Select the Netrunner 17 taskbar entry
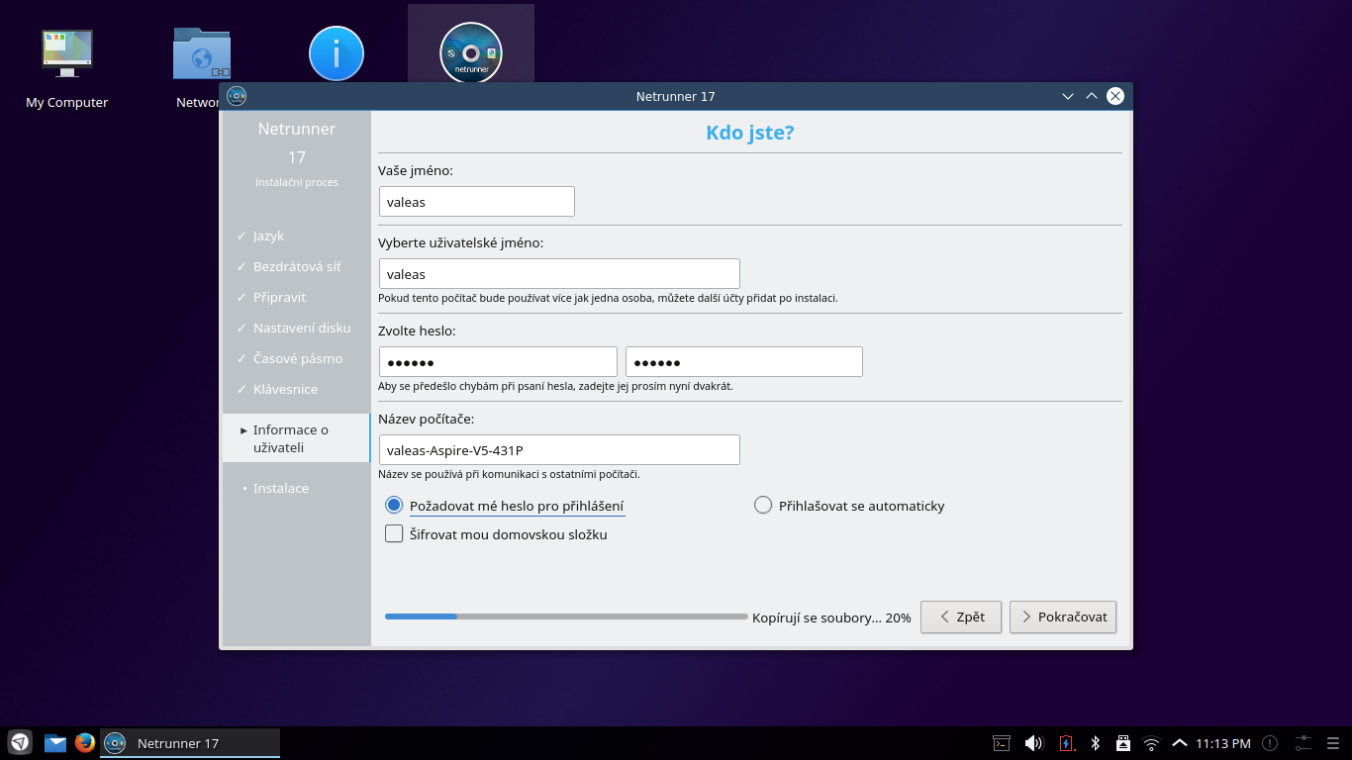The image size is (1352, 760). (190, 743)
